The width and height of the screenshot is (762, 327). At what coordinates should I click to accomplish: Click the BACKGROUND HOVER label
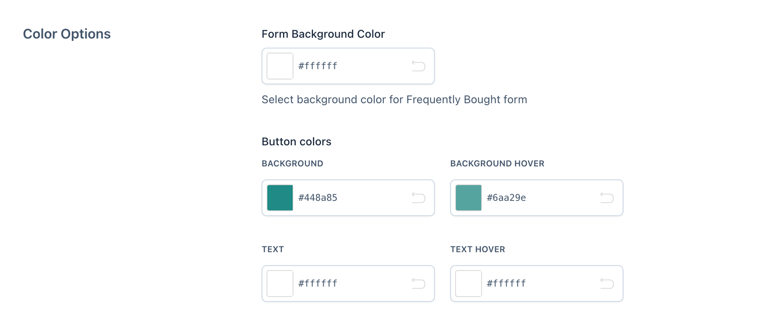point(497,163)
